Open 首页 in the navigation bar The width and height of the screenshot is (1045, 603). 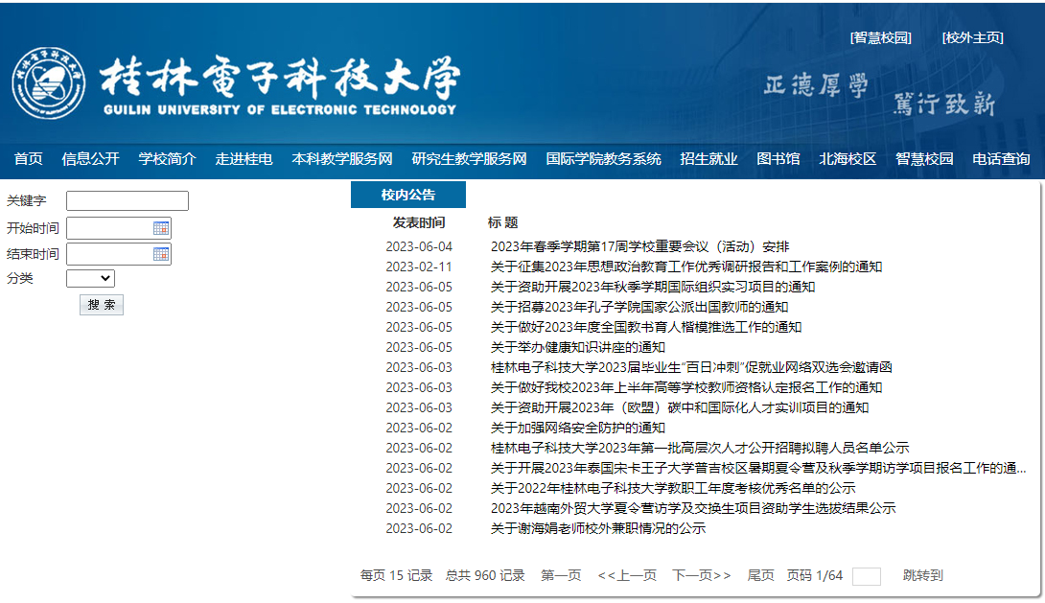pyautogui.click(x=29, y=159)
